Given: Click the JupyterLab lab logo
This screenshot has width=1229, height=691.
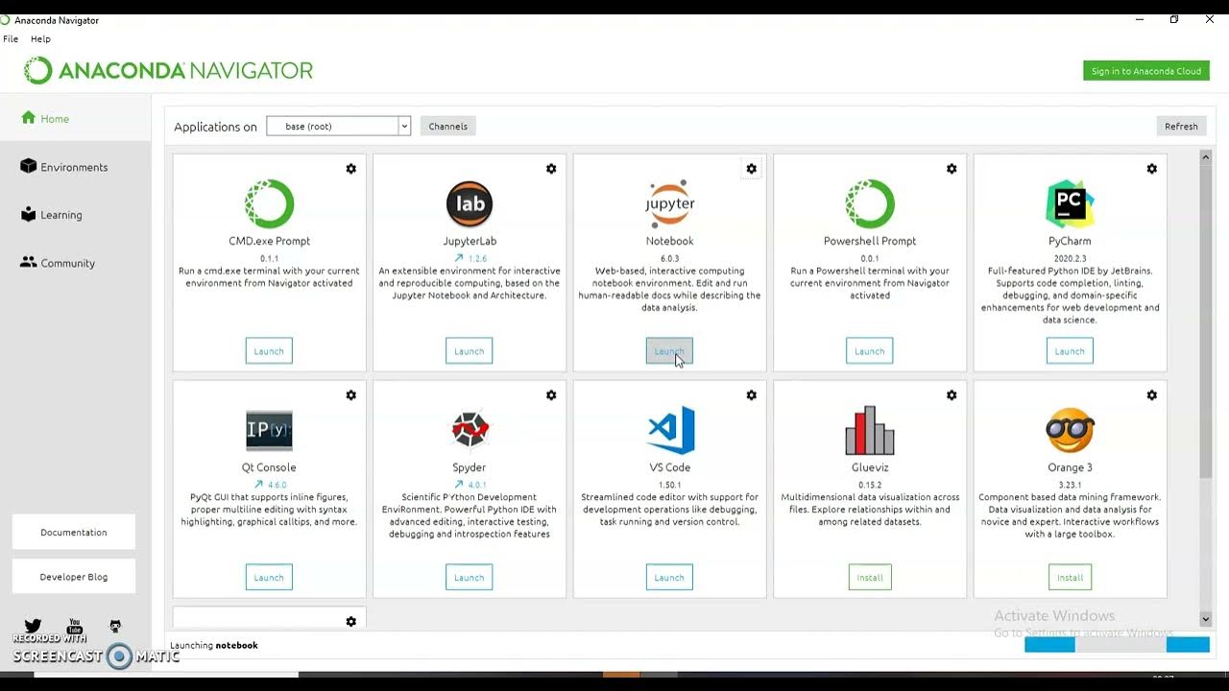Looking at the screenshot, I should [470, 203].
